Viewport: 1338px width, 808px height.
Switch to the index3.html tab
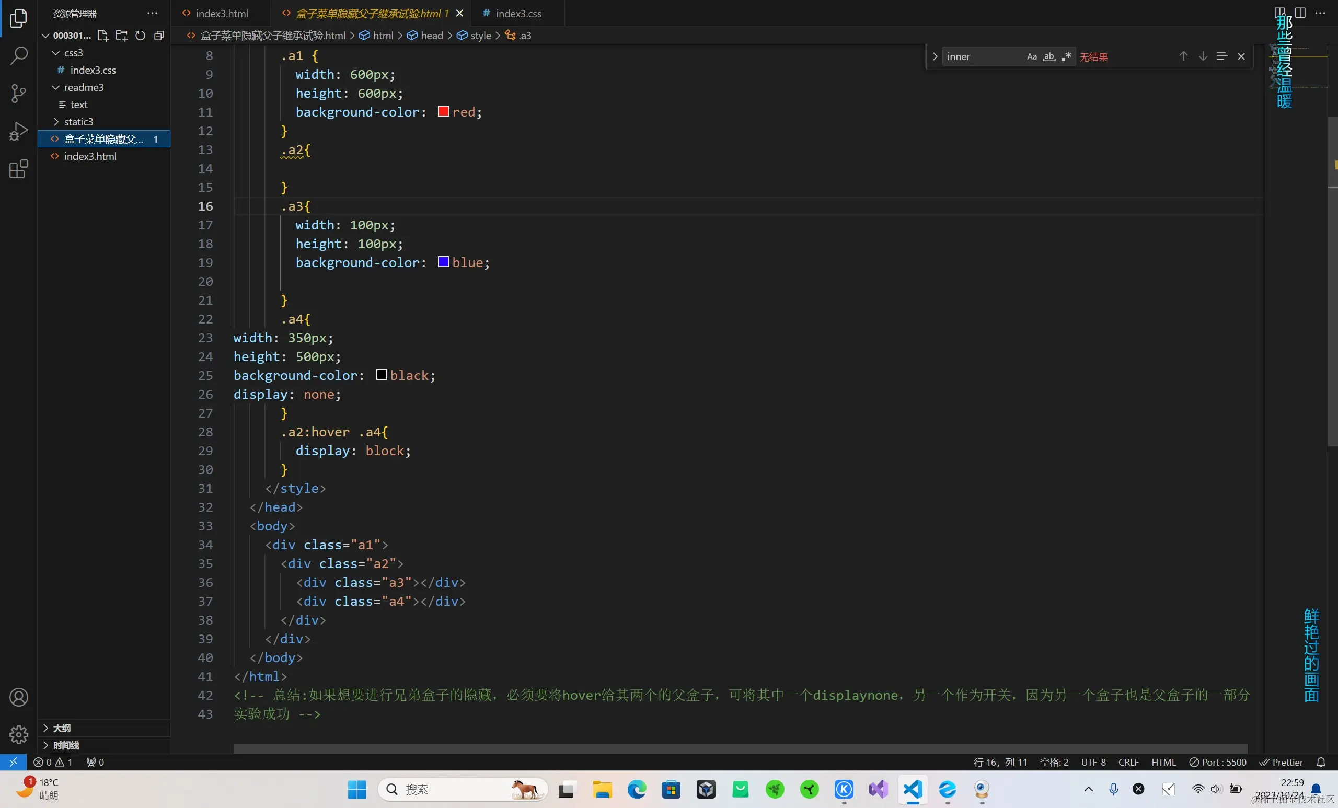coord(221,14)
